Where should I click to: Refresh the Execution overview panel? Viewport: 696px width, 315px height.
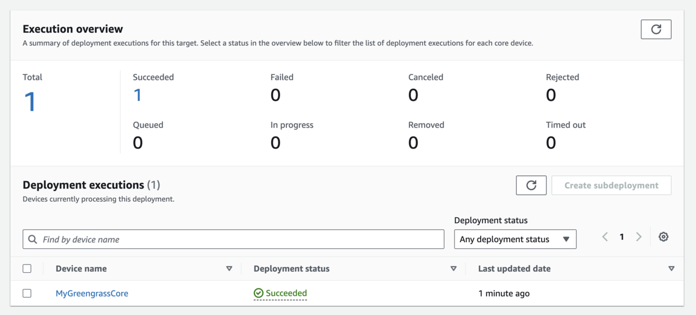click(656, 29)
